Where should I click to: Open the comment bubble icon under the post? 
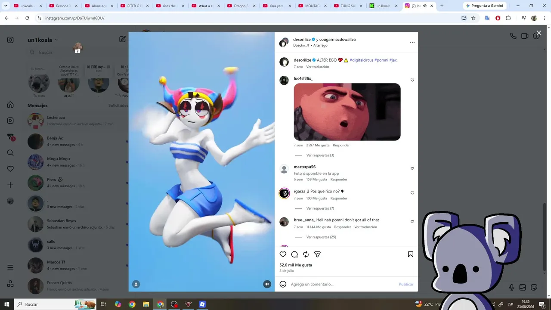[294, 254]
